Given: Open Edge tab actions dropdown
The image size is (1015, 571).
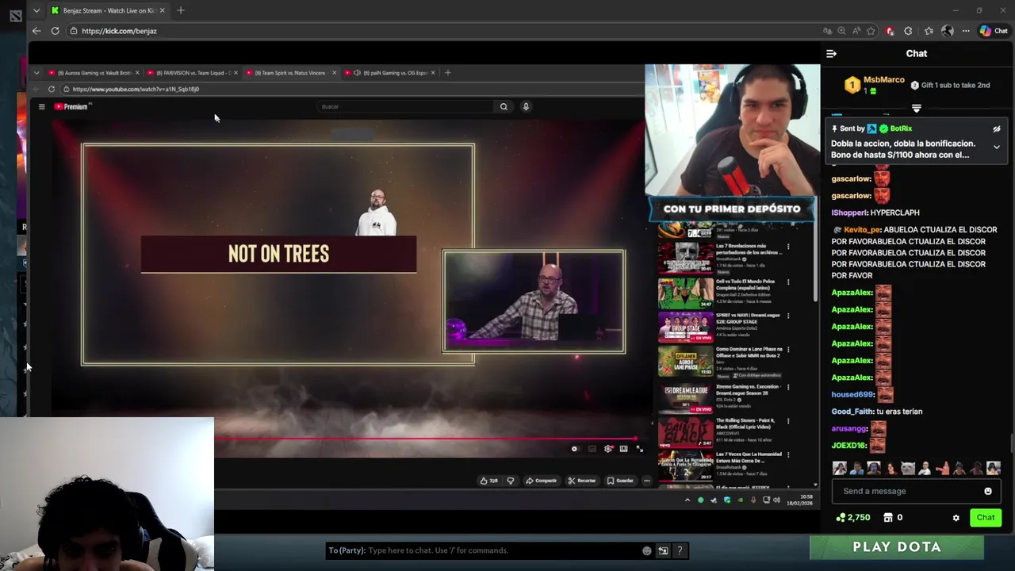Looking at the screenshot, I should (x=36, y=10).
